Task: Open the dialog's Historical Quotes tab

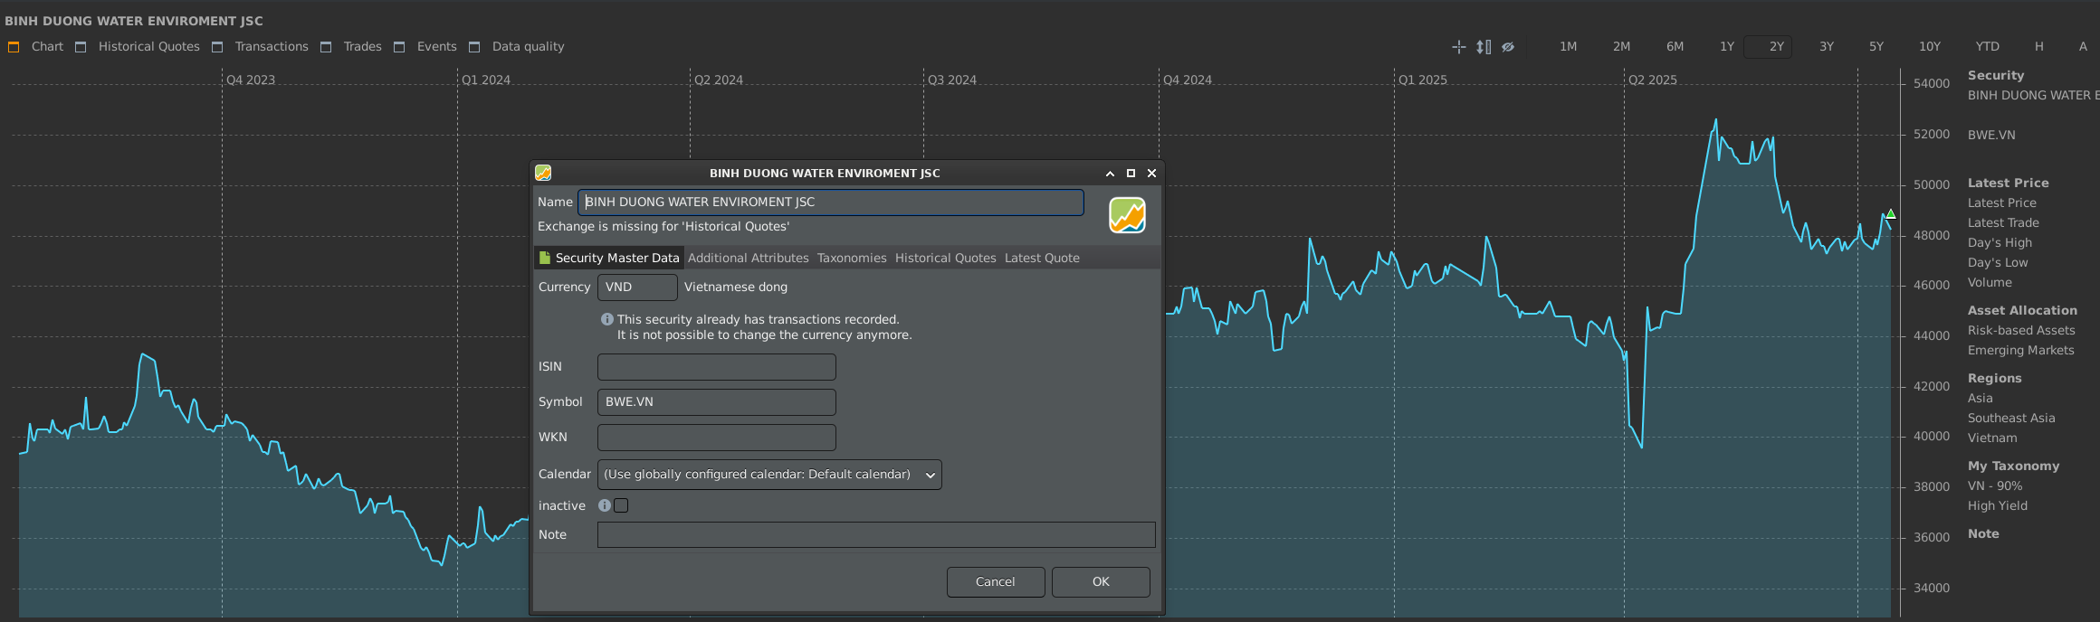Action: [x=945, y=258]
